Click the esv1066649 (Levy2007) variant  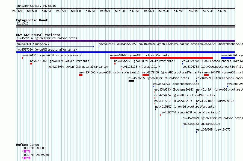(x=213, y=129)
